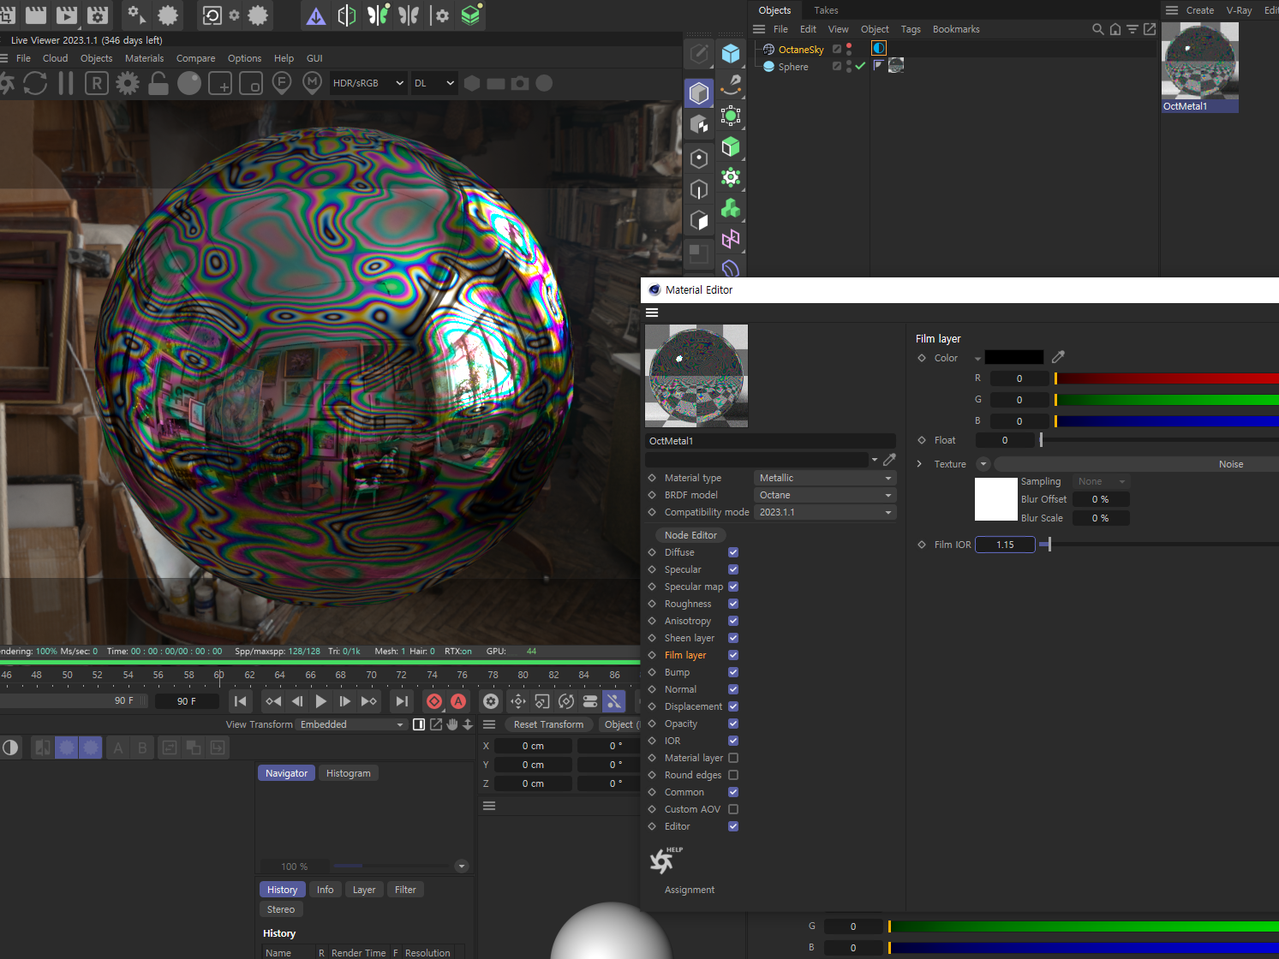This screenshot has height=959, width=1279.
Task: Open the Compare menu in Live Viewer
Action: [195, 58]
